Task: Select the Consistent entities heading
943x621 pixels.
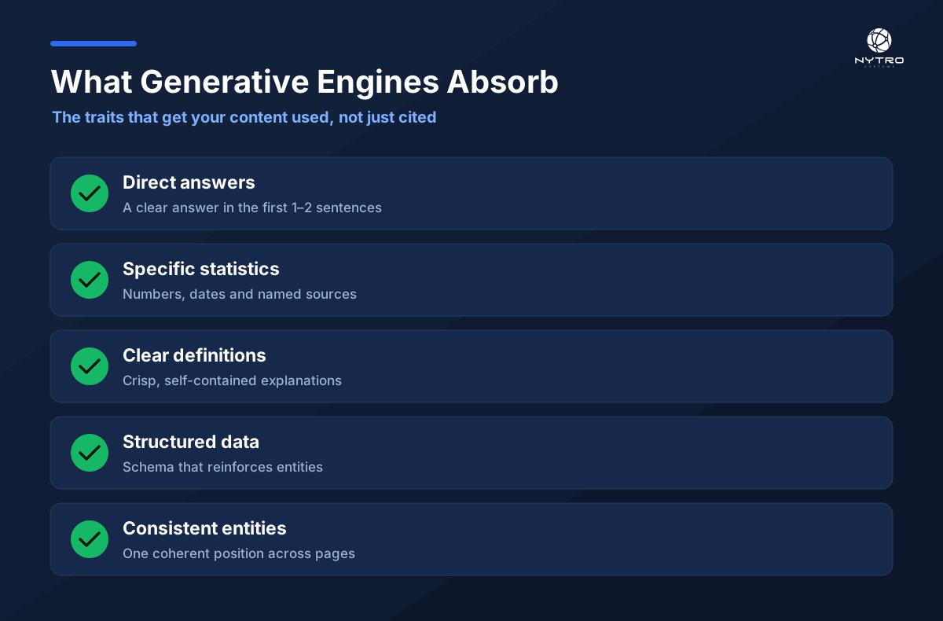Action: point(204,528)
